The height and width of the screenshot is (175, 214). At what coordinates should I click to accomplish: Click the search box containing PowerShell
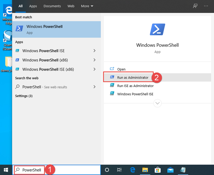pyautogui.click(x=57, y=170)
